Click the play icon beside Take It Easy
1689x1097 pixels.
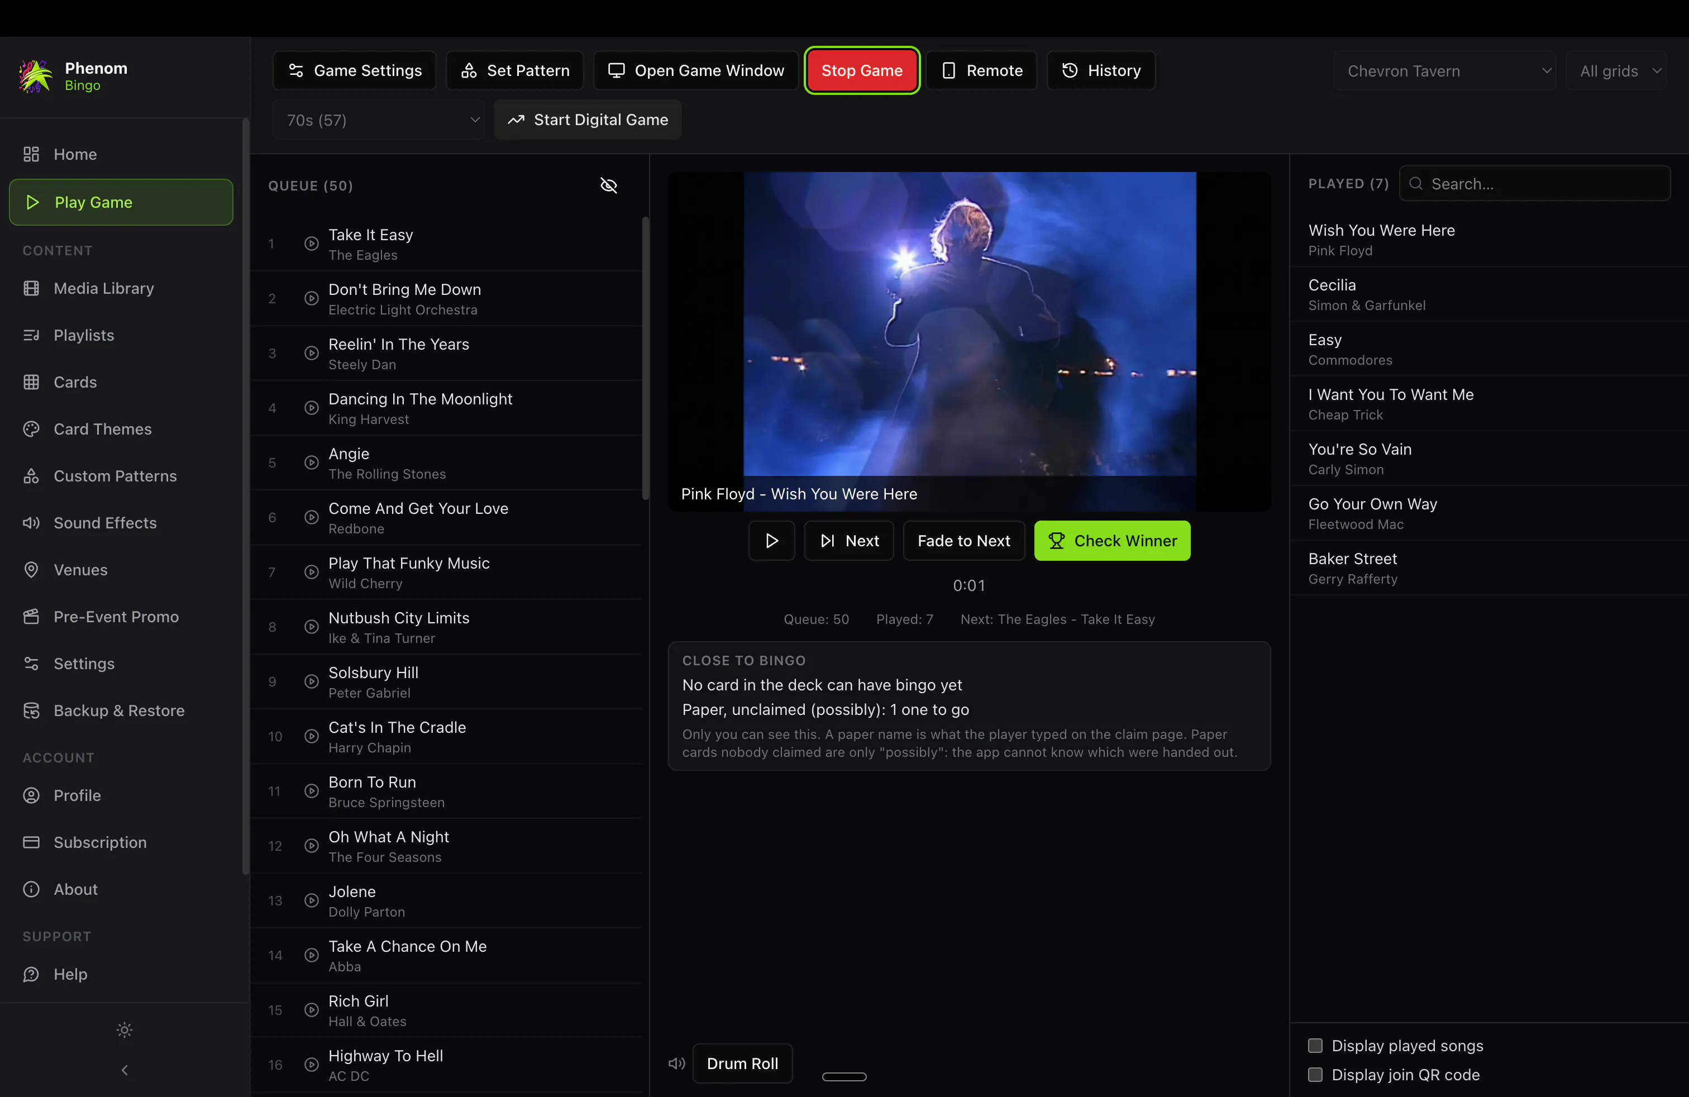pos(311,244)
